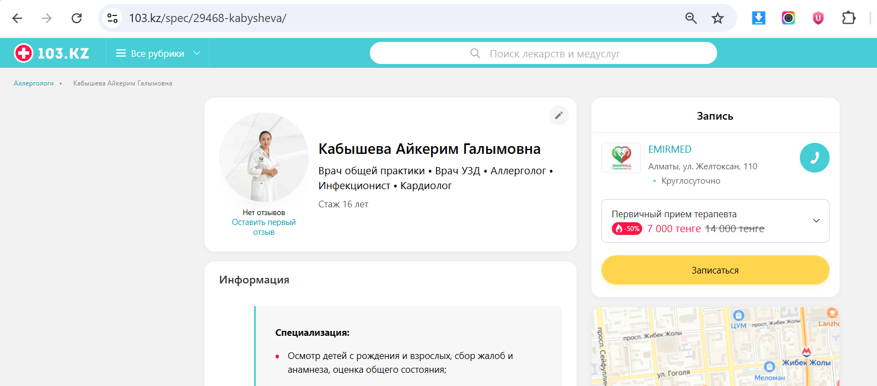
Task: Click the Записаться button
Action: (715, 270)
